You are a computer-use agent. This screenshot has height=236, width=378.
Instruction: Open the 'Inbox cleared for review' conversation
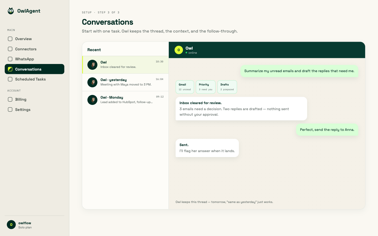[x=125, y=65]
